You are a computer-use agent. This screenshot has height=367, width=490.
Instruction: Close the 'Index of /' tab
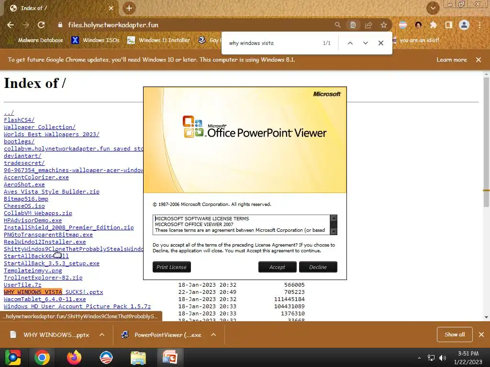[x=111, y=8]
